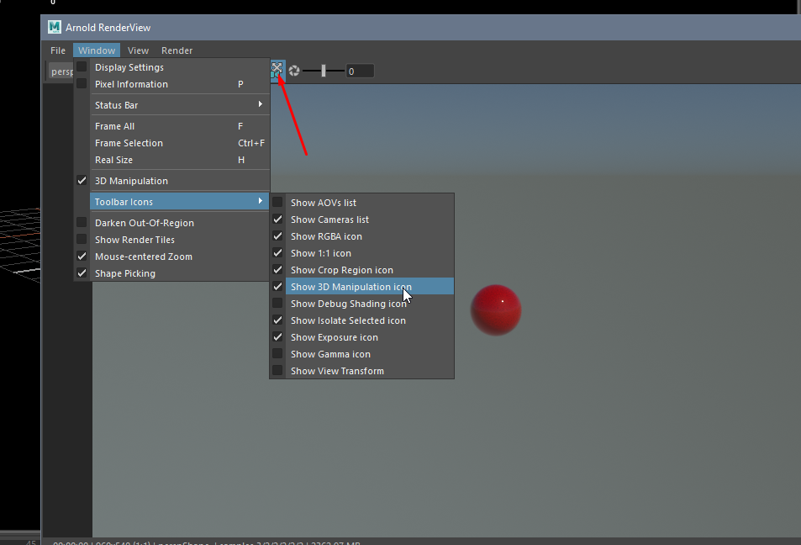
Task: Disable Mouse-centered Zoom
Action: tap(171, 257)
